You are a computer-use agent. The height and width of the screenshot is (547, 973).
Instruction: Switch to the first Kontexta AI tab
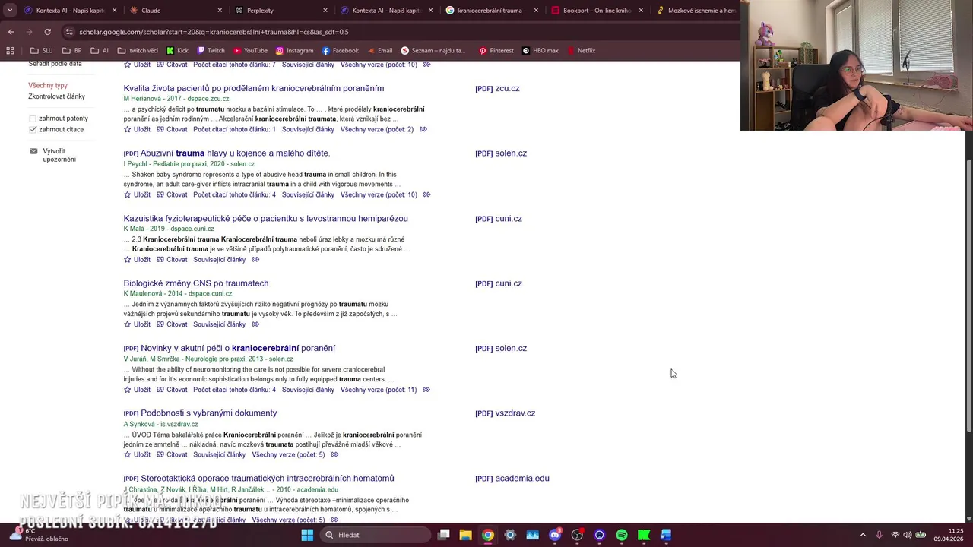pyautogui.click(x=70, y=11)
